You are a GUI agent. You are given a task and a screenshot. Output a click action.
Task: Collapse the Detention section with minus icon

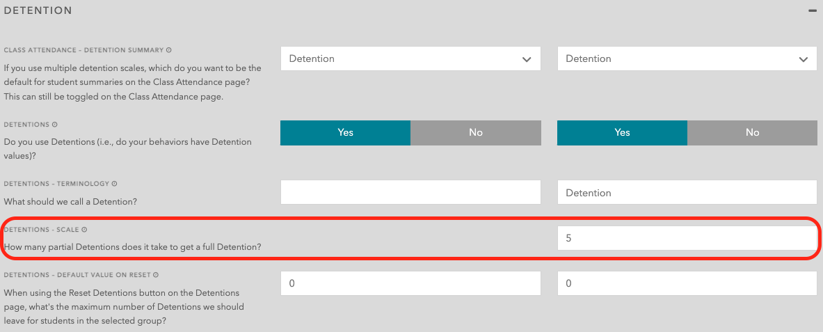coord(811,11)
